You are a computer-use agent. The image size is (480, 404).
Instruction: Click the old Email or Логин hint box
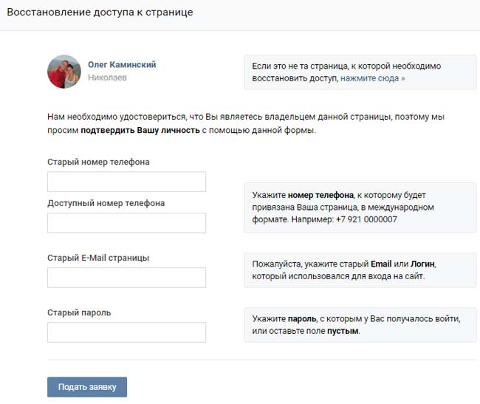(x=360, y=270)
